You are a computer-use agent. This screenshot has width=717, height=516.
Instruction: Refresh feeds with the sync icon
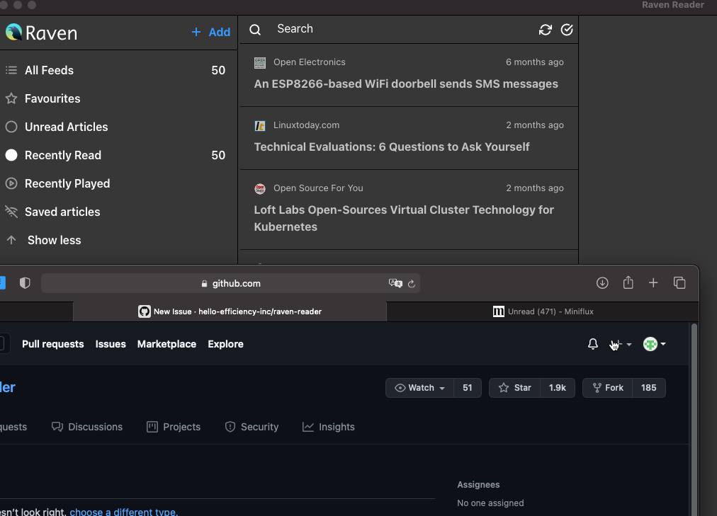[545, 30]
